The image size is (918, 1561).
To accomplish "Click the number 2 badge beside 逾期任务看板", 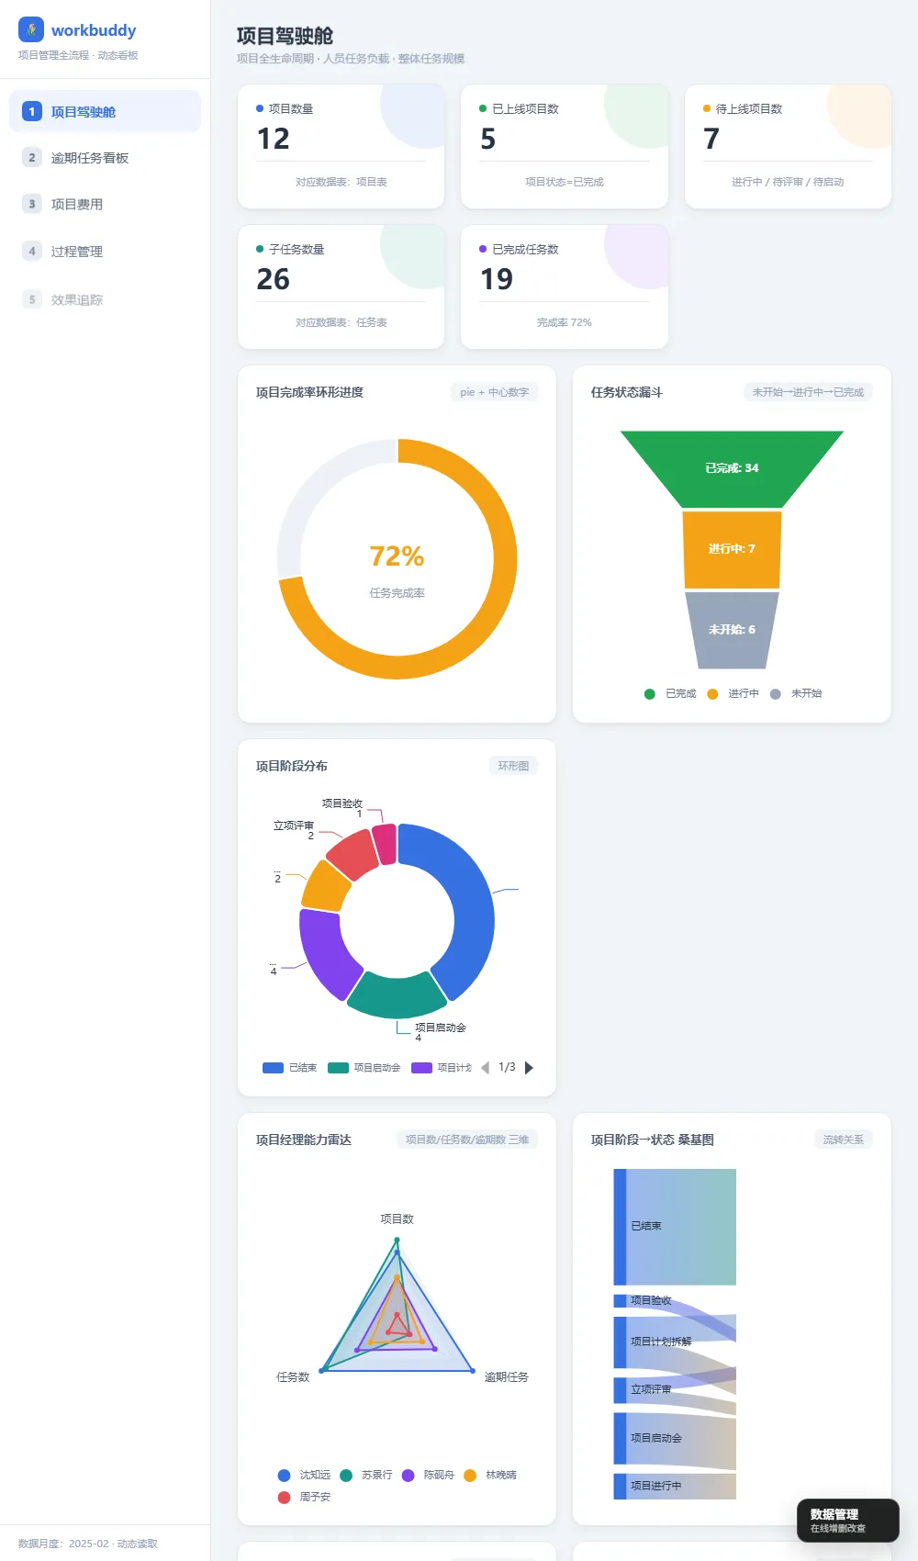I will tap(32, 158).
